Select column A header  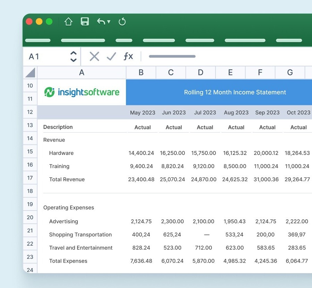(82, 73)
